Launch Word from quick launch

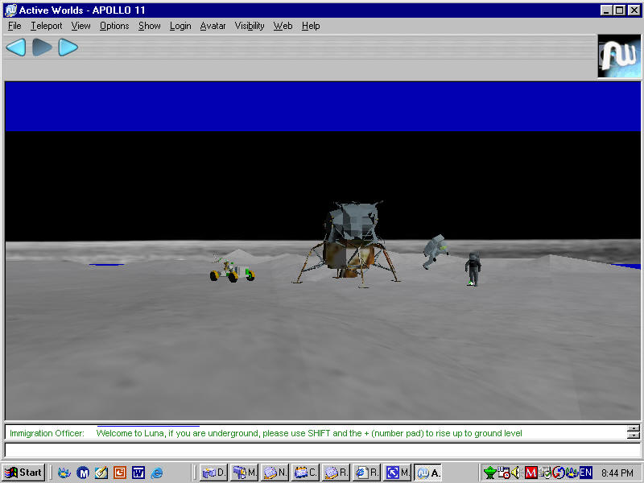coord(138,473)
